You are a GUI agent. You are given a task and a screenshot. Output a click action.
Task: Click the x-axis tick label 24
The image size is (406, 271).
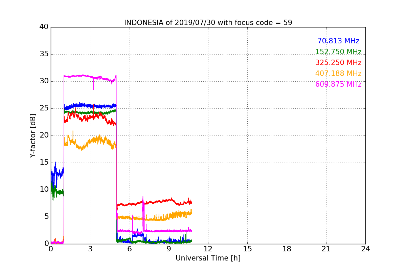[x=365, y=249]
